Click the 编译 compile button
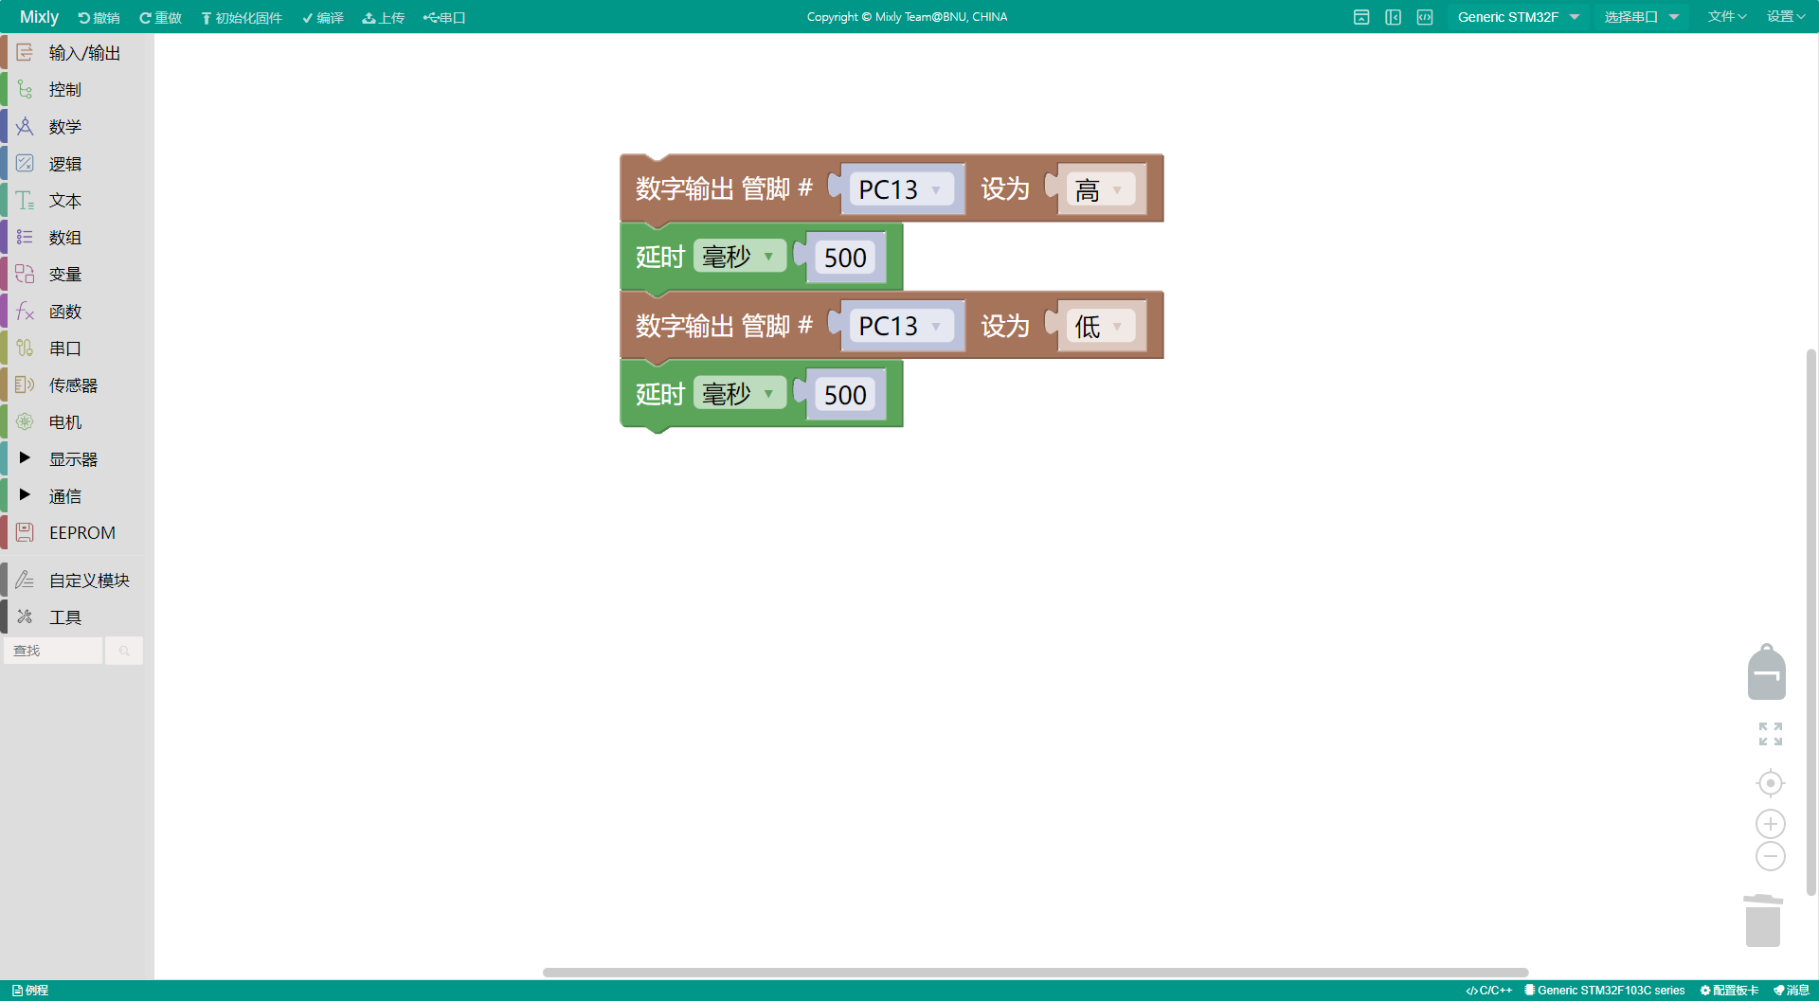1819x1001 pixels. (x=323, y=18)
